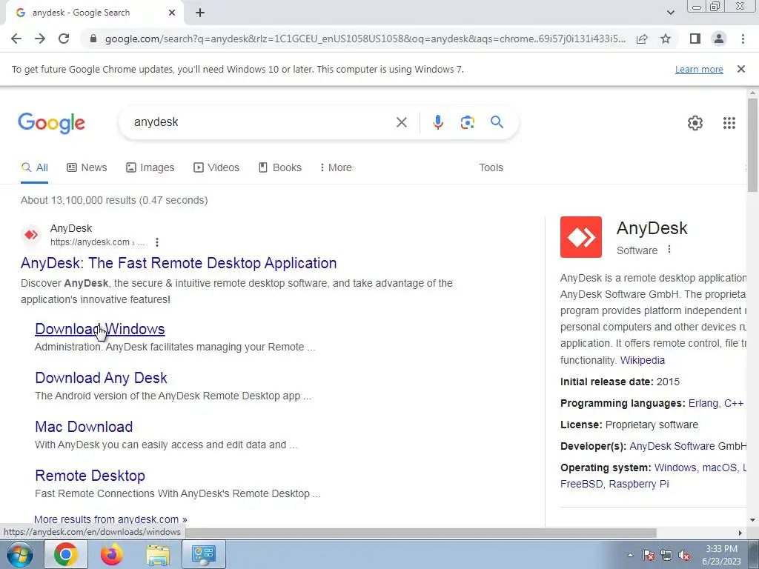Open Chrome from the taskbar
The image size is (759, 569).
coord(66,554)
